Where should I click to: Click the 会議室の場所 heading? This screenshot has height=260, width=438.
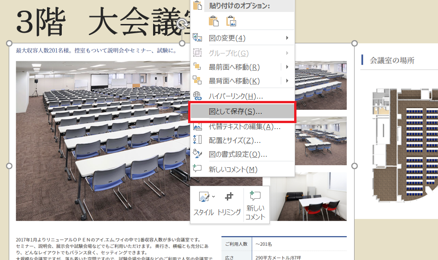(x=392, y=60)
